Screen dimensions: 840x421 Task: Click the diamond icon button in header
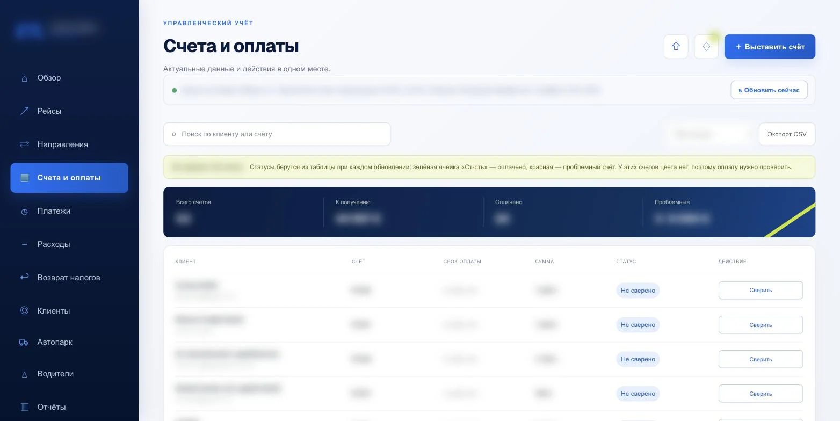(x=706, y=47)
